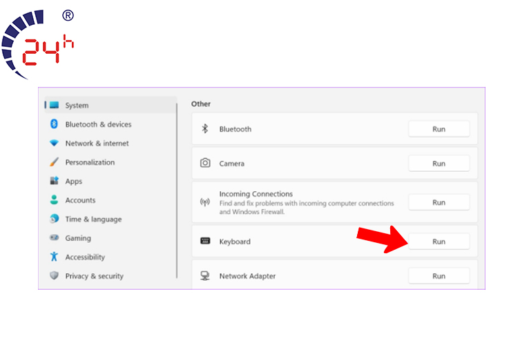Image resolution: width=518 pixels, height=345 pixels.
Task: Click the Network Adapter monitor icon
Action: click(205, 276)
